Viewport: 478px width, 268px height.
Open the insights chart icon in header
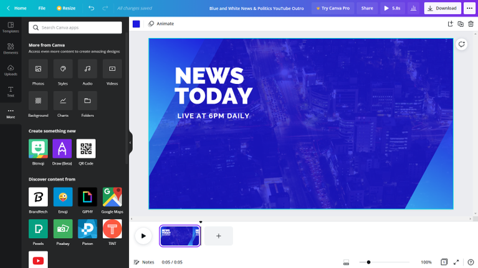(413, 8)
